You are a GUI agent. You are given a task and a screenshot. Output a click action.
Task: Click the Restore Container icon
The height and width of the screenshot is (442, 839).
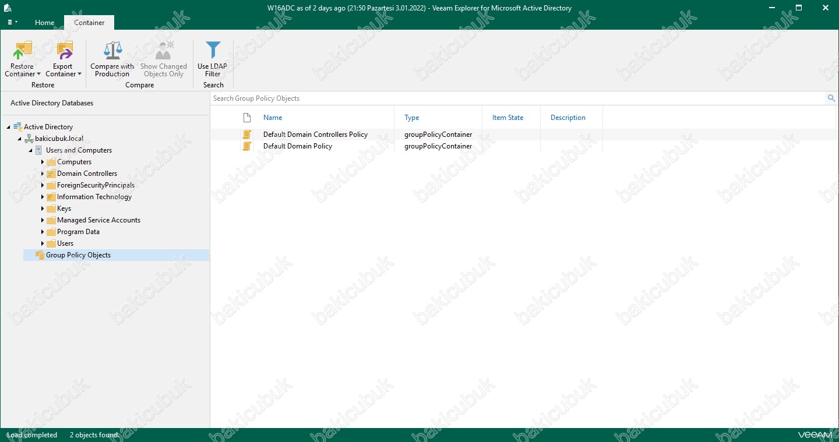[22, 51]
